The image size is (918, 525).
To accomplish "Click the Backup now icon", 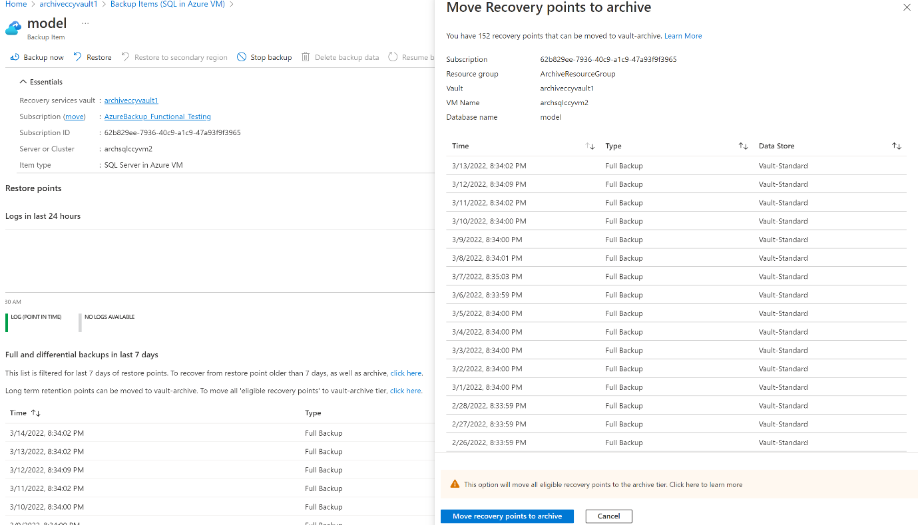I will pos(15,57).
